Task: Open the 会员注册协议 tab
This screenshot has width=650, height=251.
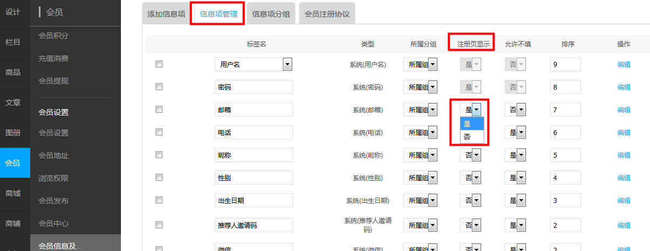Action: (x=327, y=14)
